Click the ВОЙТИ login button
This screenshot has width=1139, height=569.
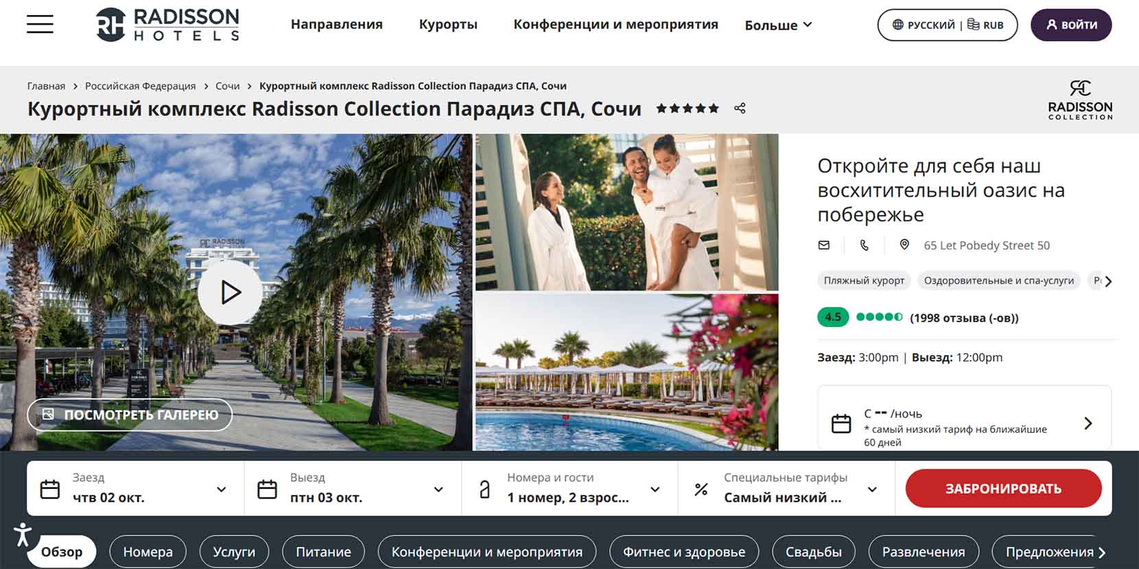point(1071,25)
